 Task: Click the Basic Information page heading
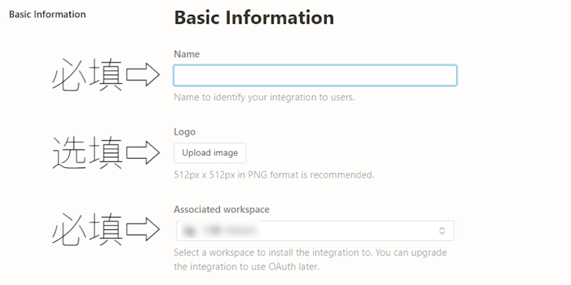click(x=254, y=17)
